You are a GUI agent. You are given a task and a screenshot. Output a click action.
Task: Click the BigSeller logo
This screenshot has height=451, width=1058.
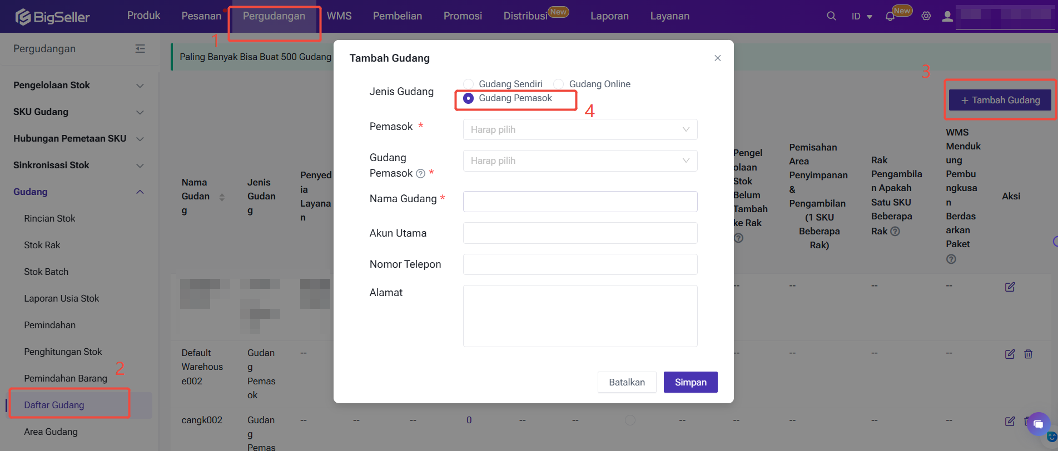(52, 17)
